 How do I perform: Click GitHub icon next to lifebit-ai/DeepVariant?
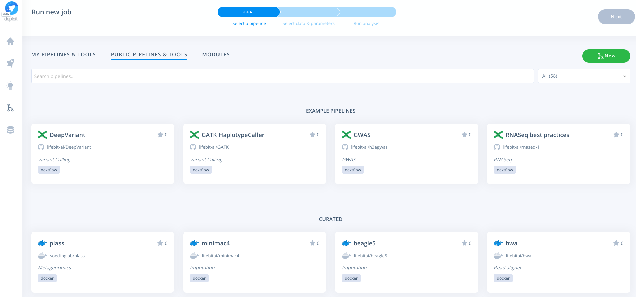(x=41, y=147)
